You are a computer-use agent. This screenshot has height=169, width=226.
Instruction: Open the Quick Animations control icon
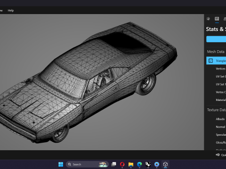pos(218,155)
